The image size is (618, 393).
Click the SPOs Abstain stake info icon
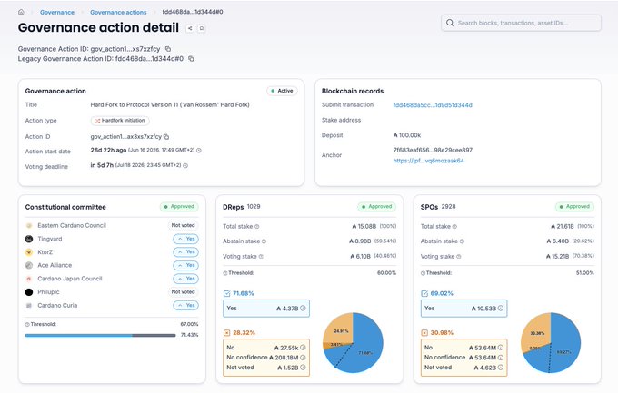(462, 241)
